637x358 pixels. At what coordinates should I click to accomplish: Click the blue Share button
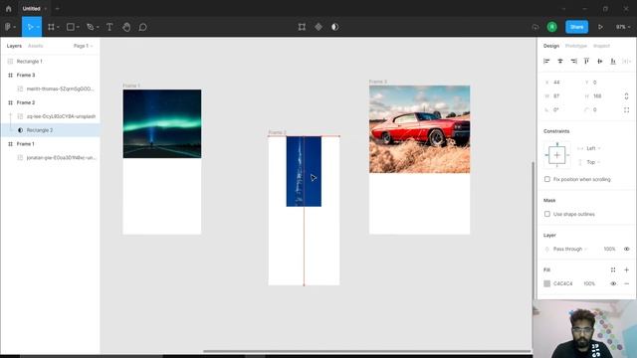click(x=576, y=27)
